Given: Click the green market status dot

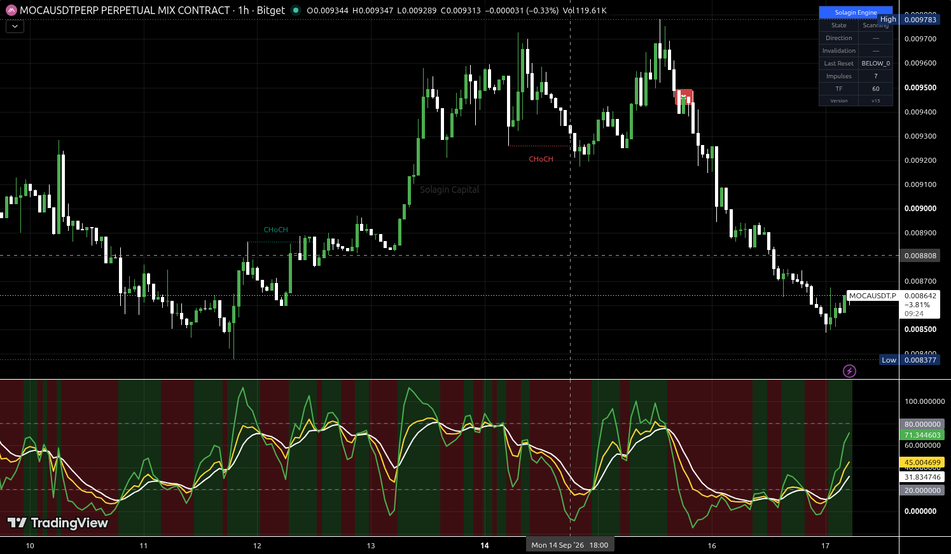Looking at the screenshot, I should coord(296,10).
